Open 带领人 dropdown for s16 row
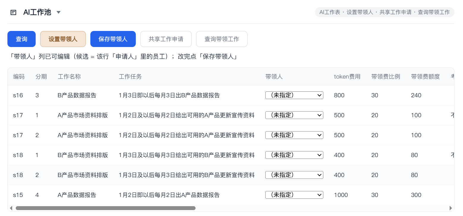 pos(294,95)
